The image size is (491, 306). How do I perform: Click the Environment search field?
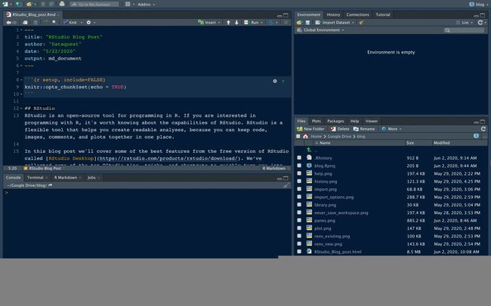pyautogui.click(x=464, y=30)
